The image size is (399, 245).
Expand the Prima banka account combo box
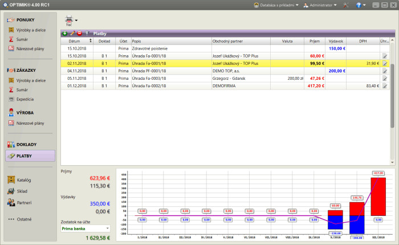[x=85, y=228]
